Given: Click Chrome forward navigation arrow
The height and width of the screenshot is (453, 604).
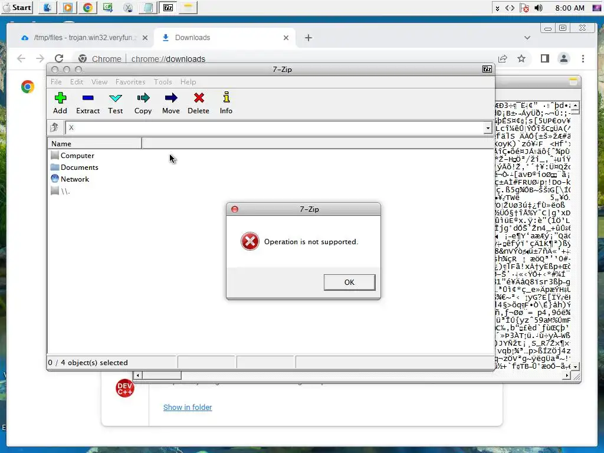Looking at the screenshot, I should [x=40, y=58].
